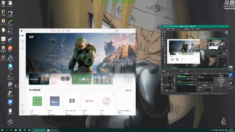Screen dimensions: 235x132
Task: Open the 工具 menu in OBS
Action: (193, 29)
